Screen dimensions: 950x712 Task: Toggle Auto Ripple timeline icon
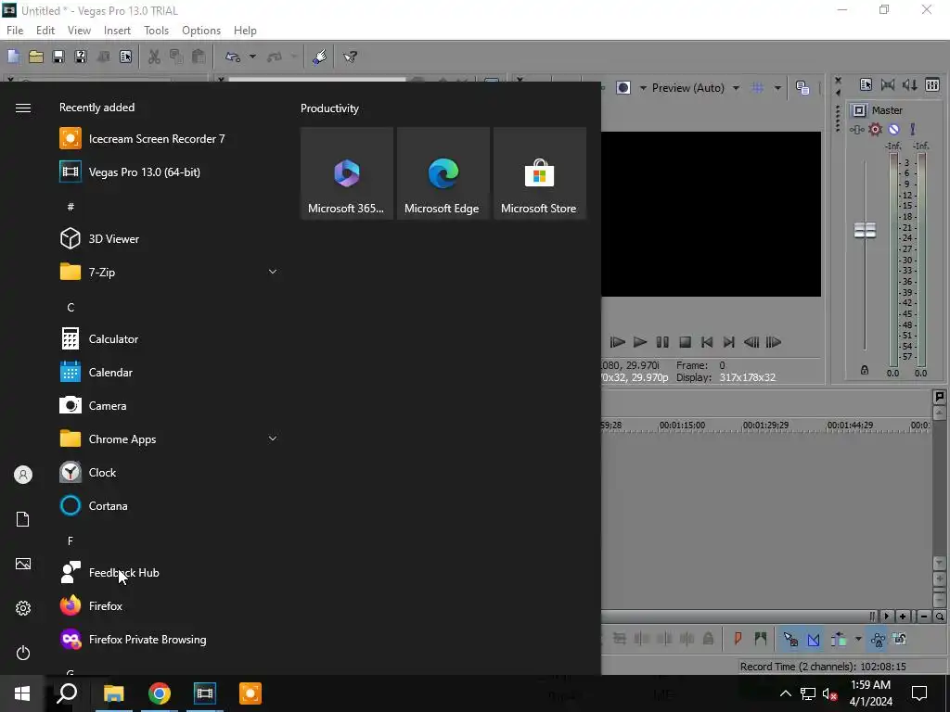[x=839, y=639]
